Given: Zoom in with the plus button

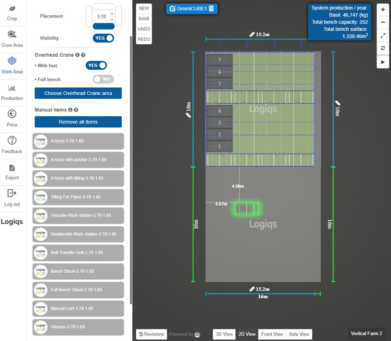Looking at the screenshot, I should [x=383, y=10].
